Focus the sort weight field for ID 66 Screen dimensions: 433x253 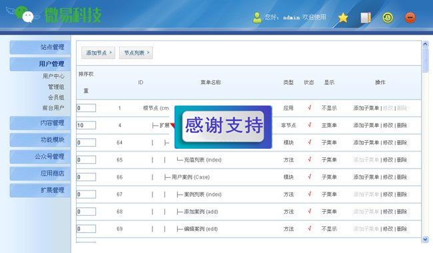click(x=86, y=177)
